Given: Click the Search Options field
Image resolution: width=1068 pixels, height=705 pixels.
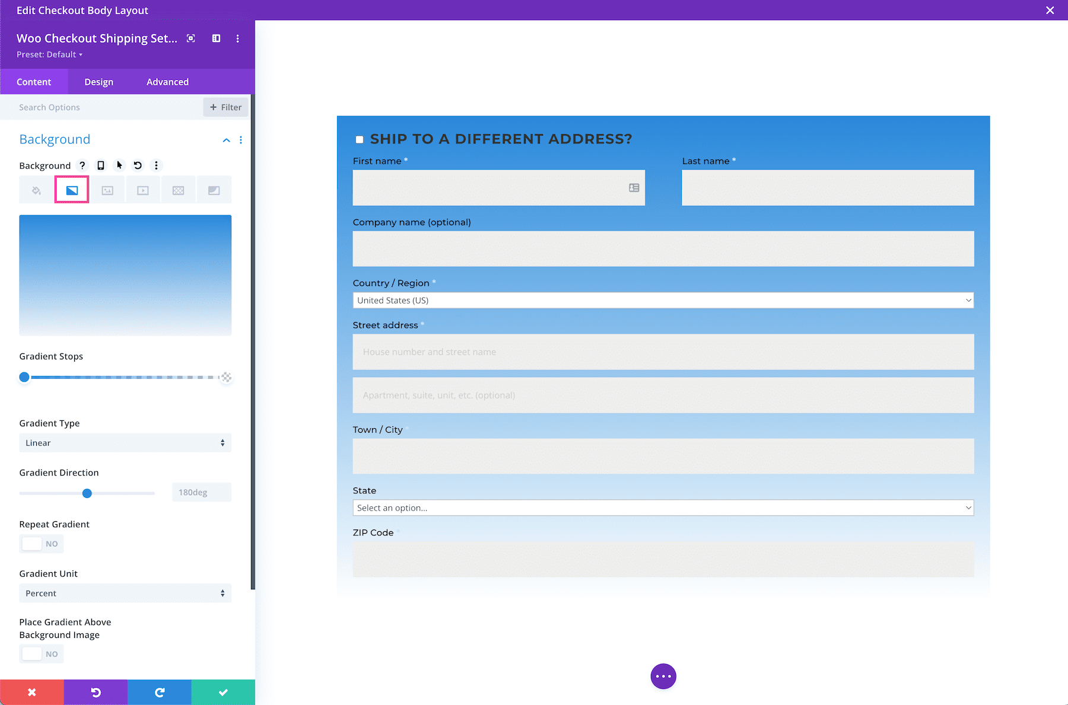Looking at the screenshot, I should pos(89,107).
